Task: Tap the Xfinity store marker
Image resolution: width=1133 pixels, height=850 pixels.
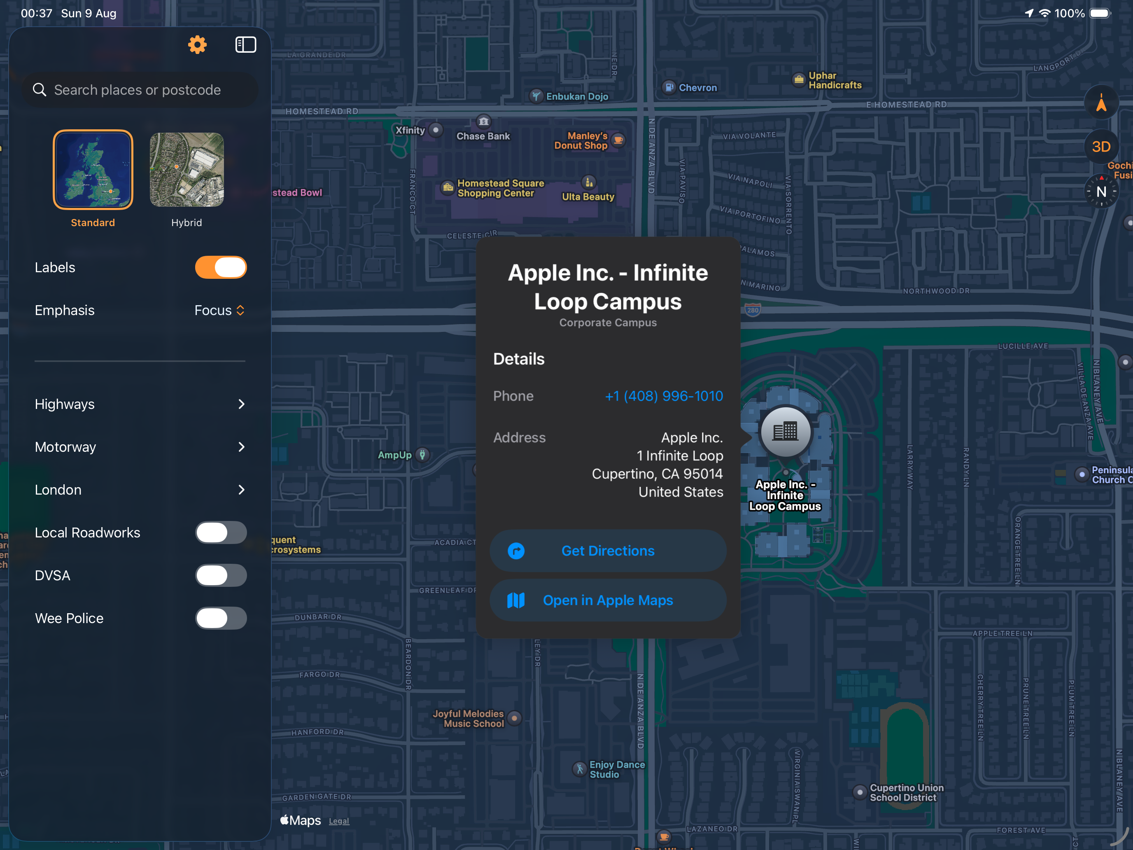Action: click(436, 130)
